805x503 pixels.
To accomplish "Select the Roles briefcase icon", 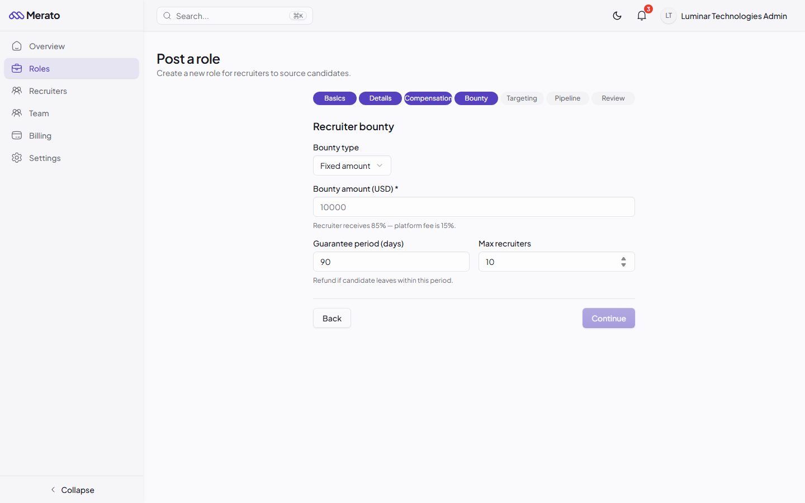I will [x=17, y=68].
